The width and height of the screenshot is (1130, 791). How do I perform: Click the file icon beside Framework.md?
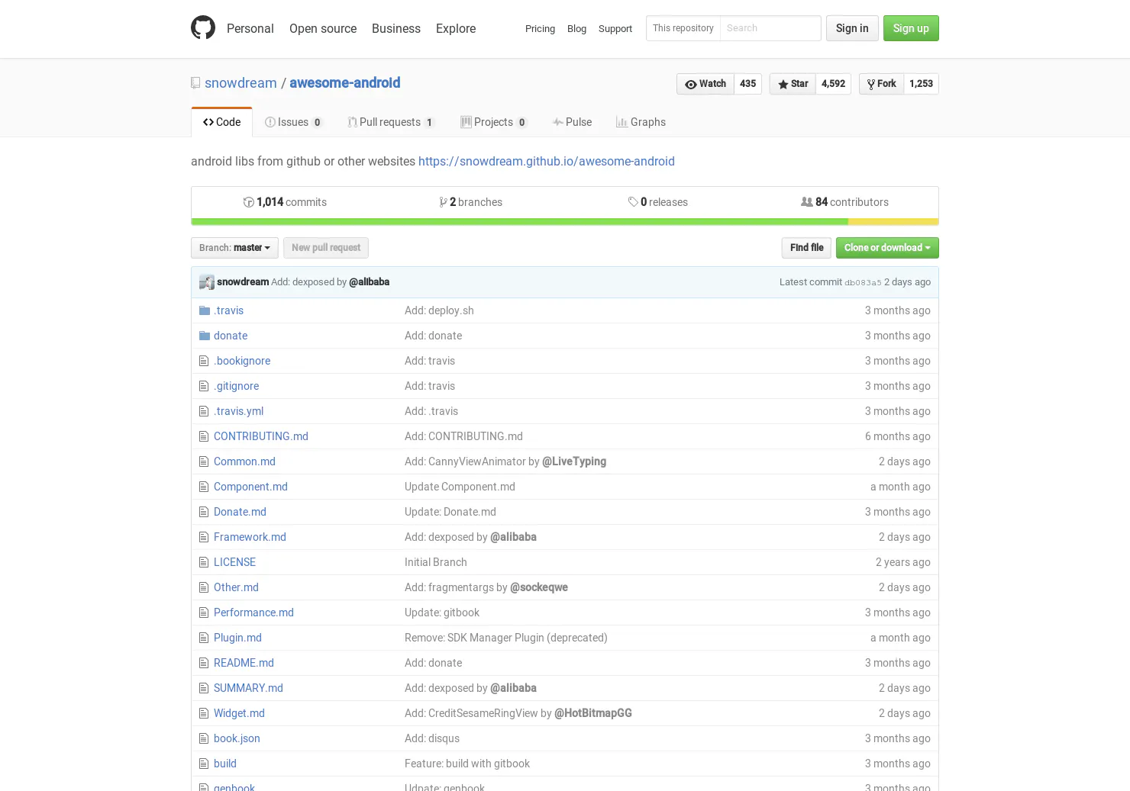(204, 537)
